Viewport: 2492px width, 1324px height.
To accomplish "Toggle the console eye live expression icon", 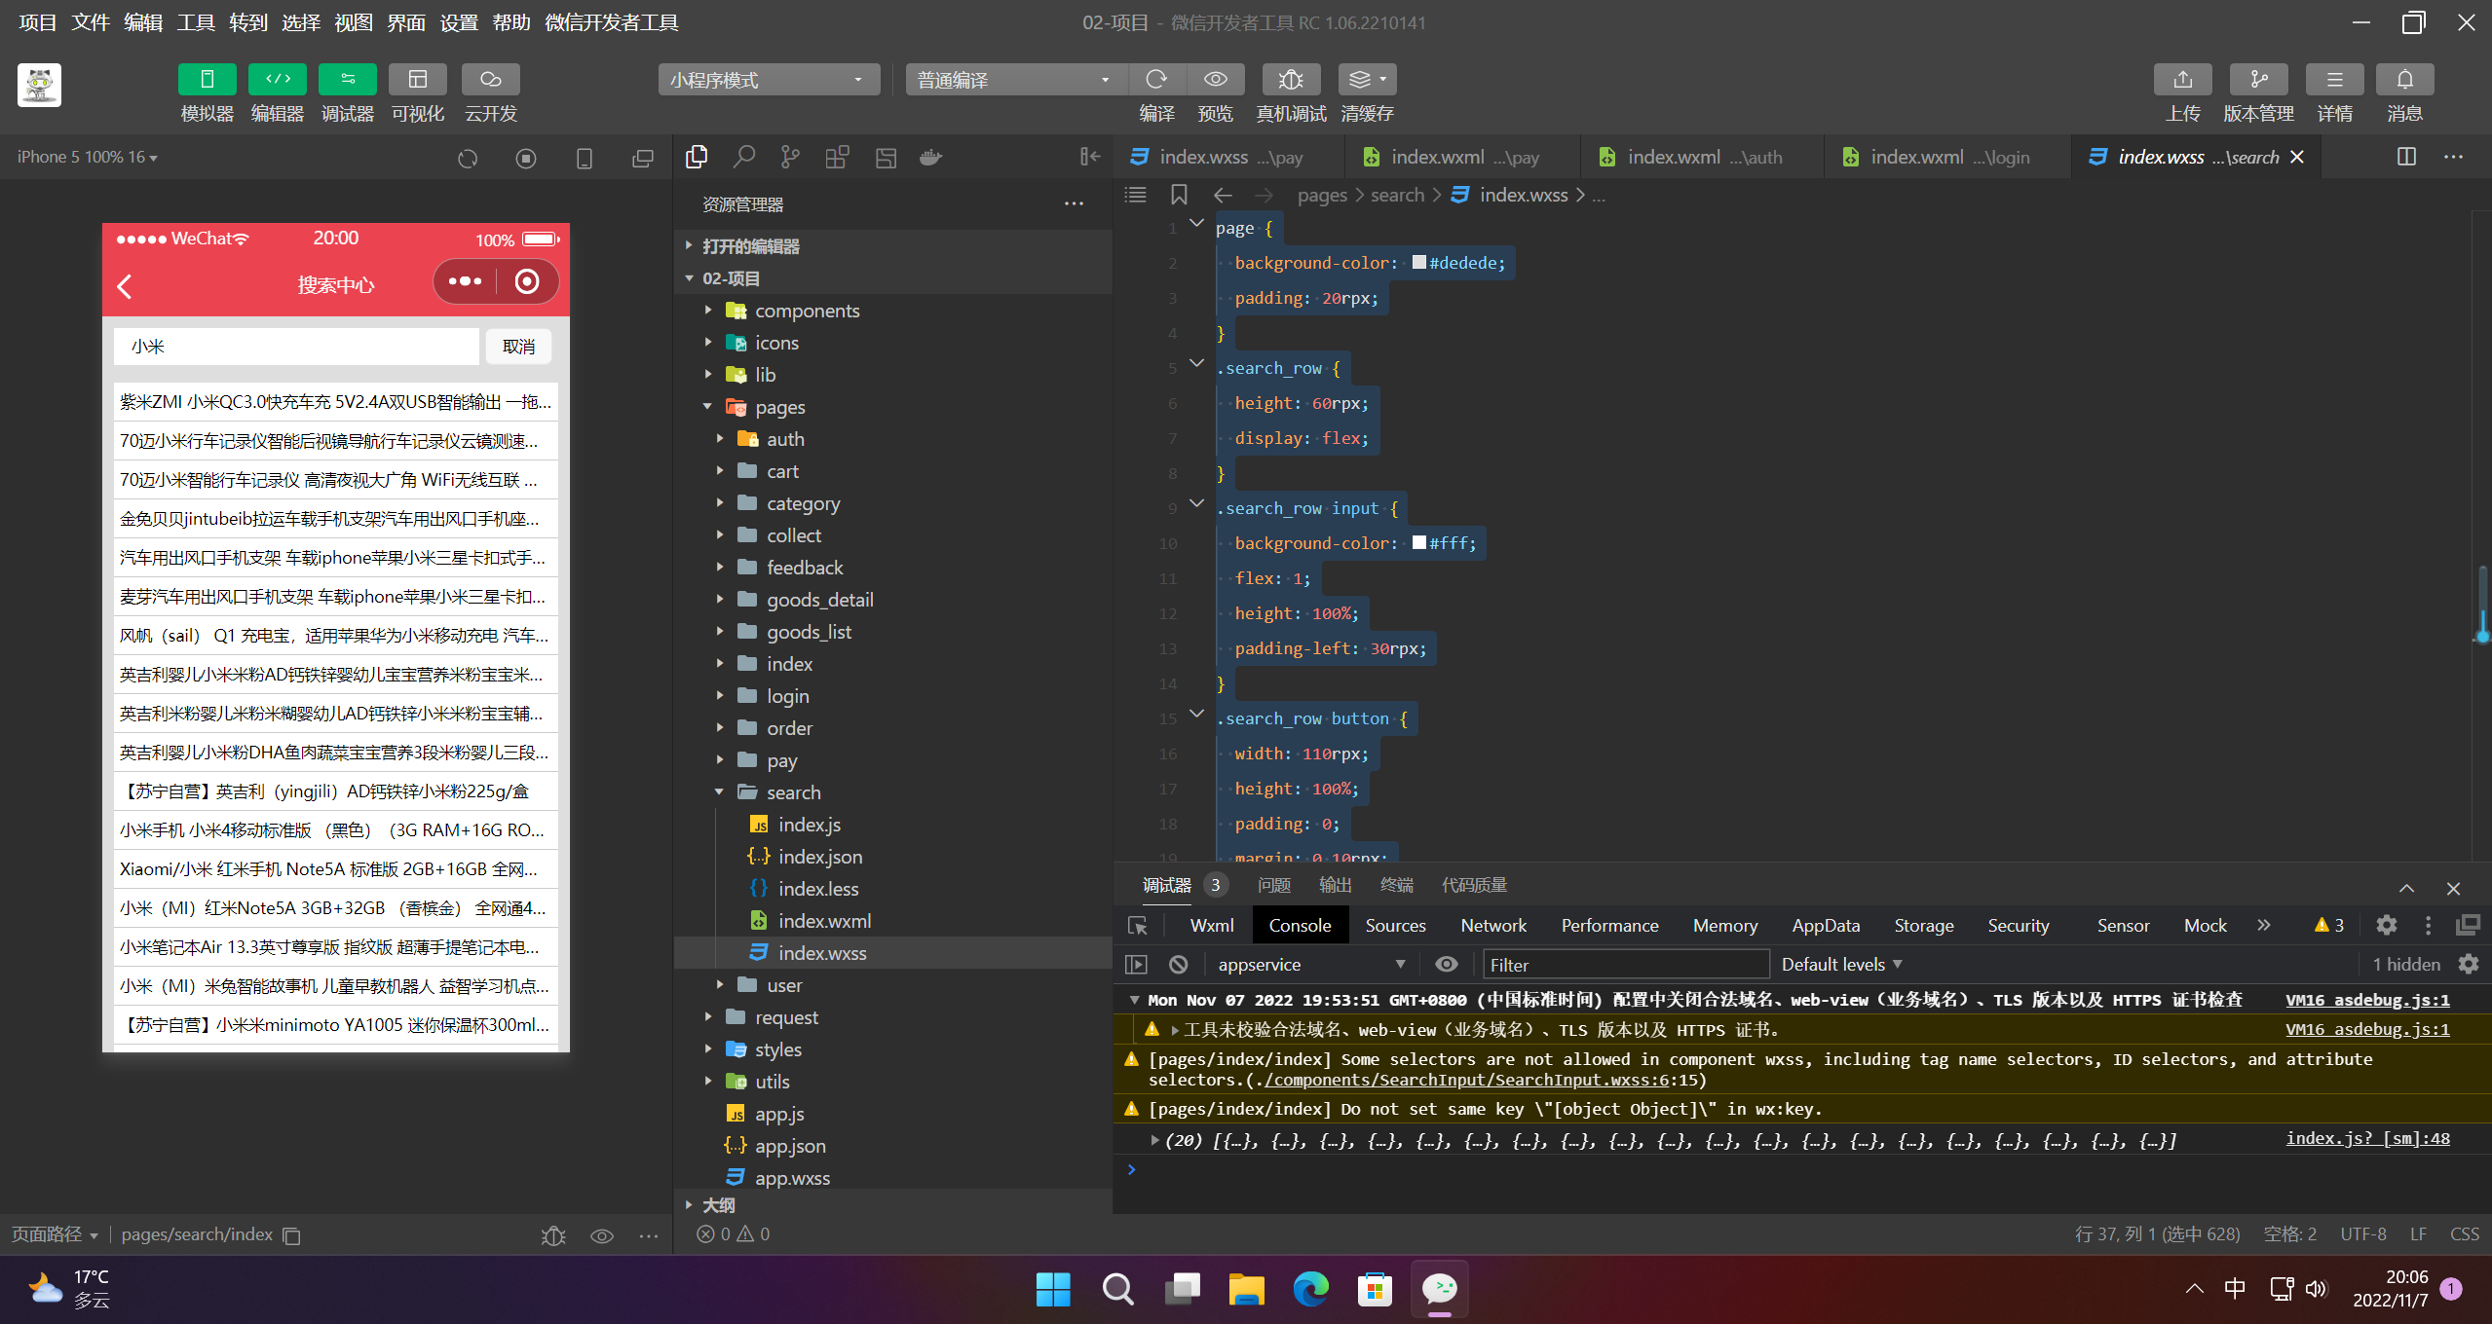I will click(1447, 964).
